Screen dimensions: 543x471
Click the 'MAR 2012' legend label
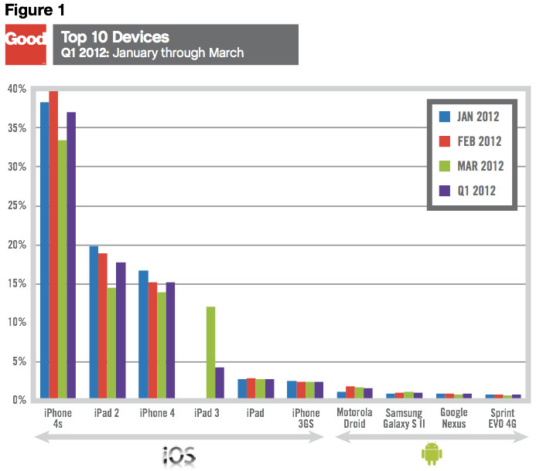click(x=480, y=166)
